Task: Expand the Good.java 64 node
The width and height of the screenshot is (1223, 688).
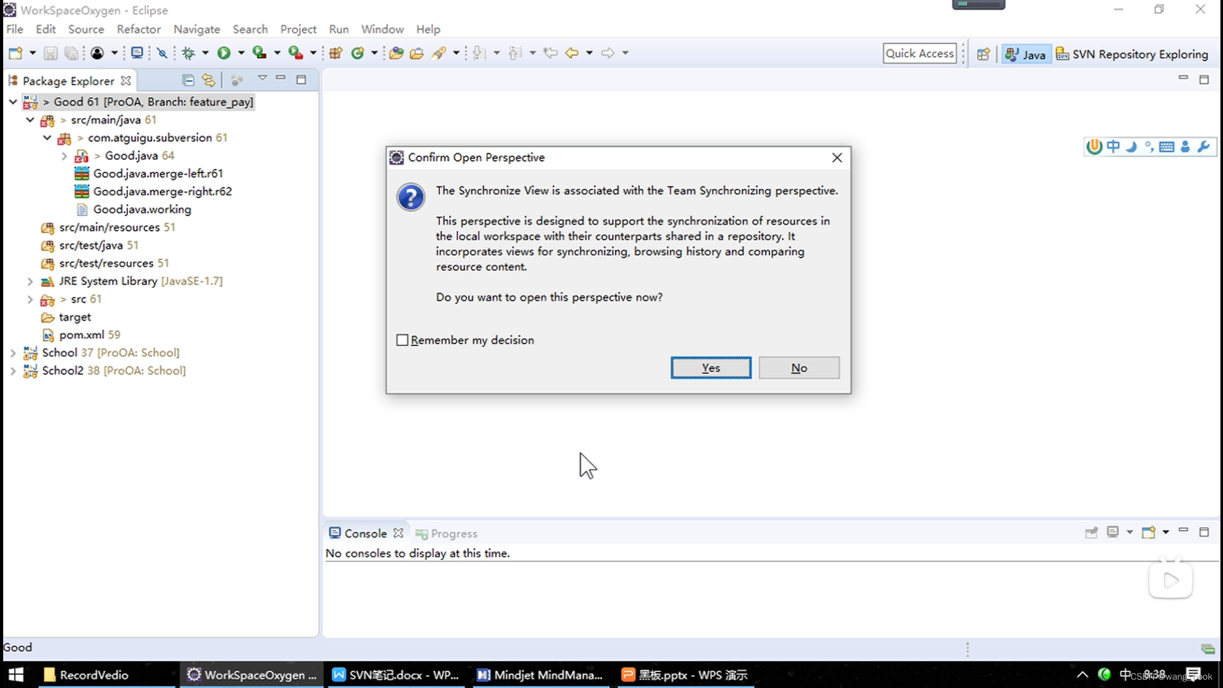Action: pyautogui.click(x=64, y=155)
